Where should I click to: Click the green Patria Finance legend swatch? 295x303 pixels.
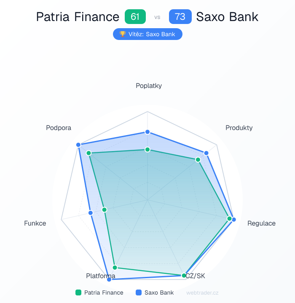point(78,292)
